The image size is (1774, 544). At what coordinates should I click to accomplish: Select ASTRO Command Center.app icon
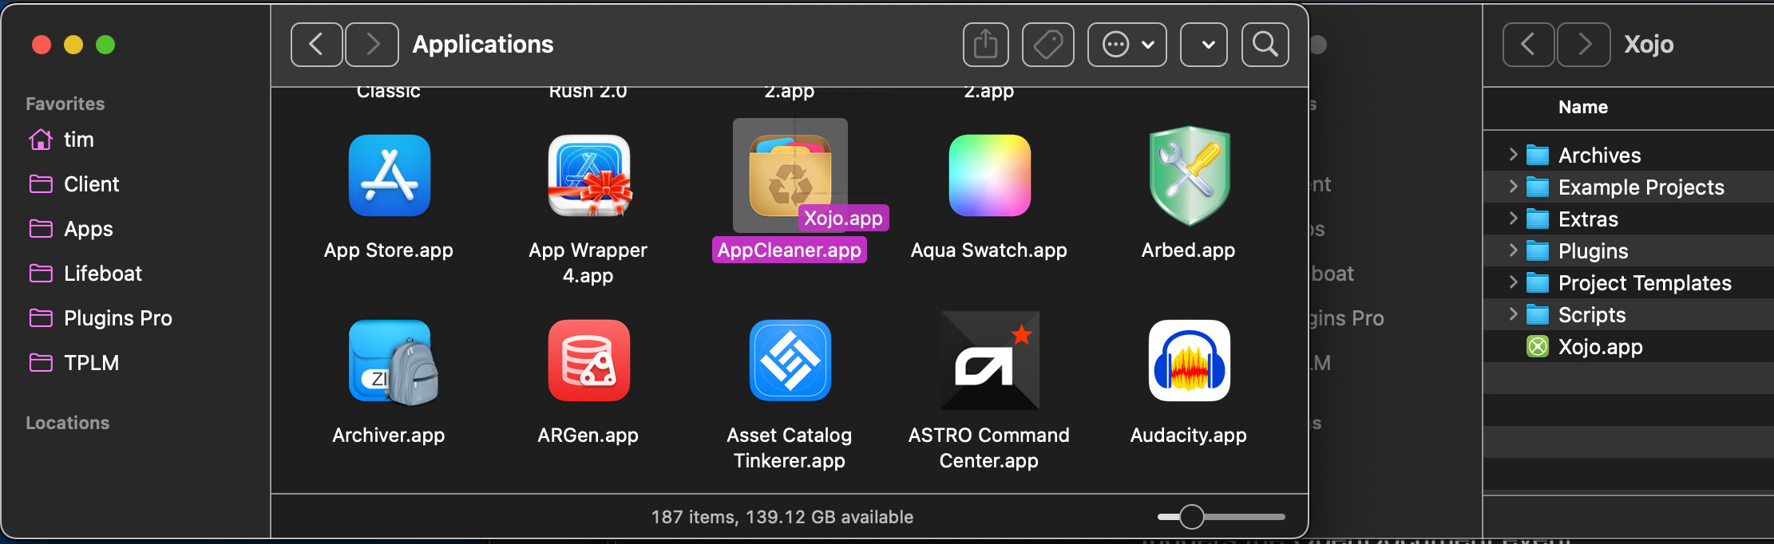tap(989, 361)
